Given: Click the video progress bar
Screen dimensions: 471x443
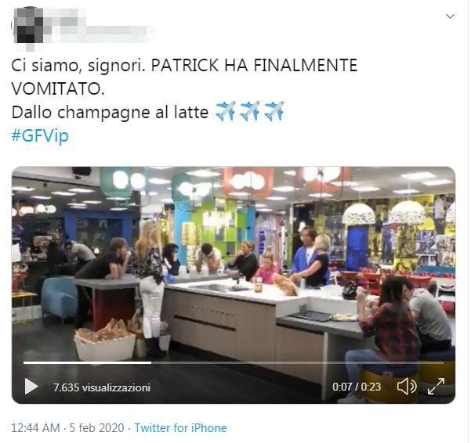Looking at the screenshot, I should [234, 363].
